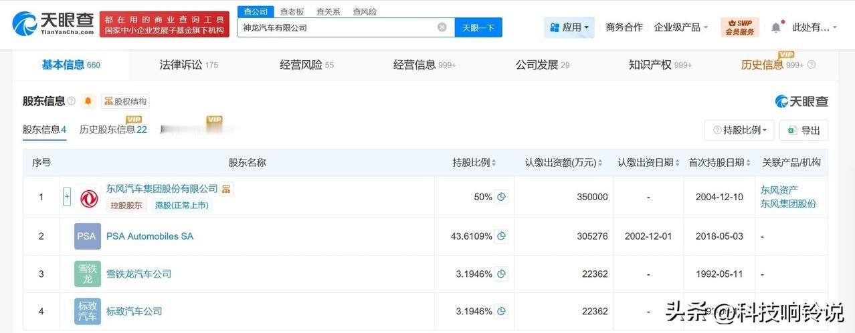Open the 东风资产 related link

(779, 190)
